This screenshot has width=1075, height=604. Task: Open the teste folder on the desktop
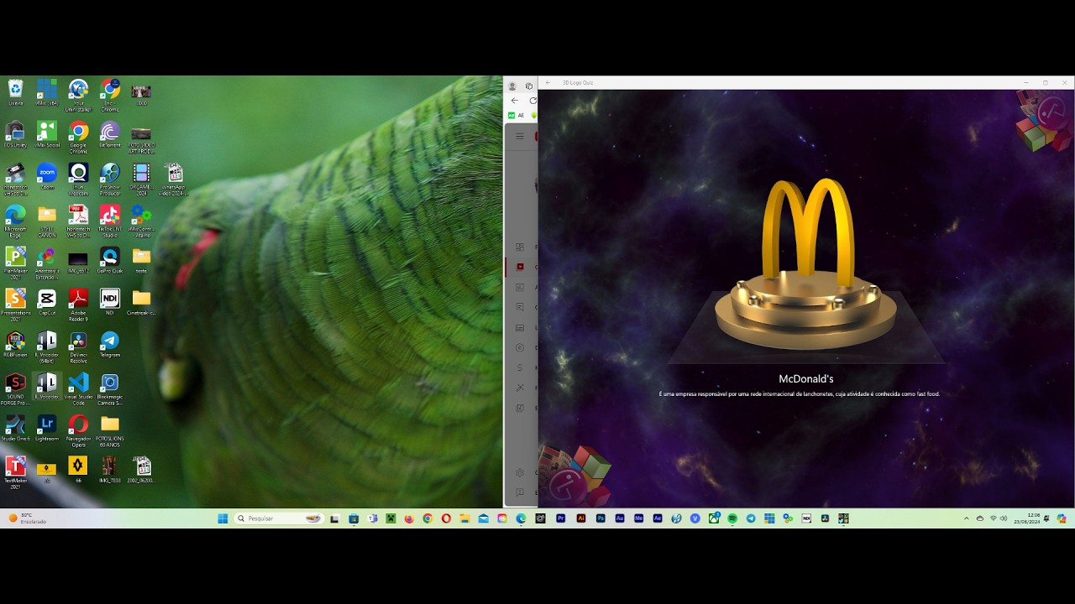(141, 261)
